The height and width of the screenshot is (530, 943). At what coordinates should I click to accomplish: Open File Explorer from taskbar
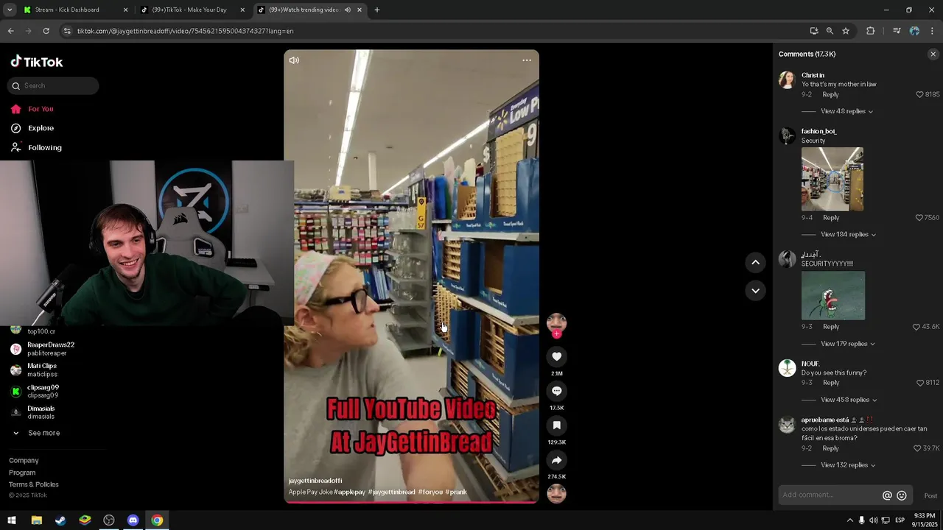(36, 520)
